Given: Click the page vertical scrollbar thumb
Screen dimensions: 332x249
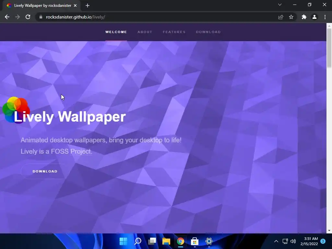Looking at the screenshot, I should click(329, 48).
